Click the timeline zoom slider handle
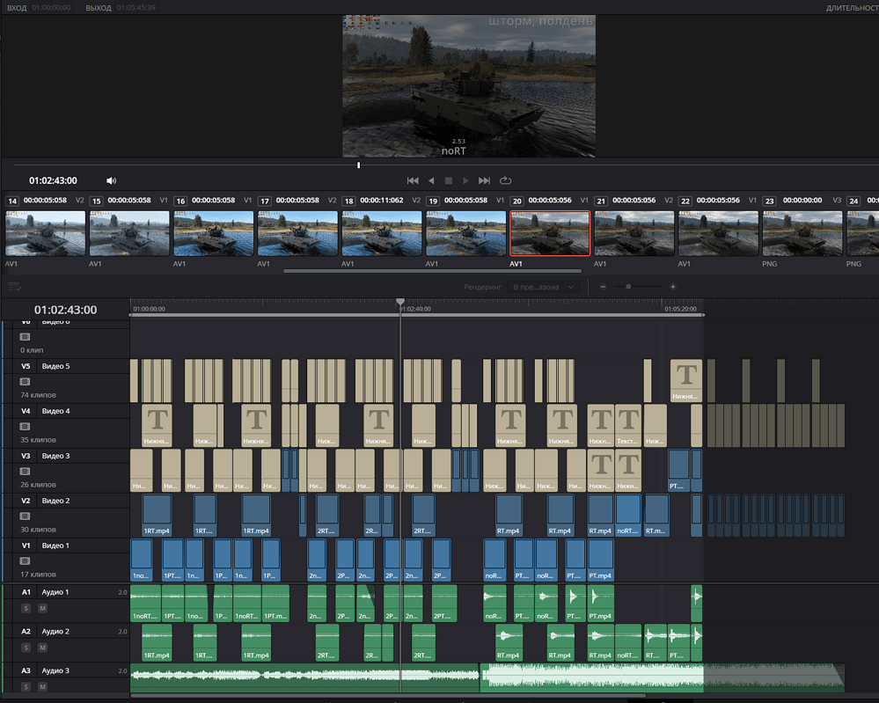 click(x=628, y=287)
